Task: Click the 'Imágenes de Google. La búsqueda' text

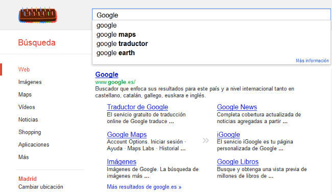Action: click(153, 173)
